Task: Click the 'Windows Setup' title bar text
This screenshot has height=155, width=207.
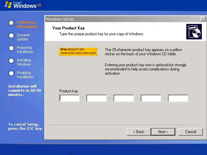Action: click(x=60, y=19)
